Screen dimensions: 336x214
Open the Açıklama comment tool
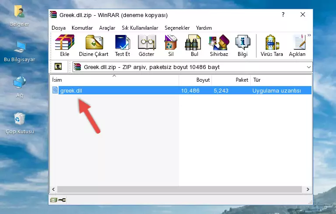[298, 45]
